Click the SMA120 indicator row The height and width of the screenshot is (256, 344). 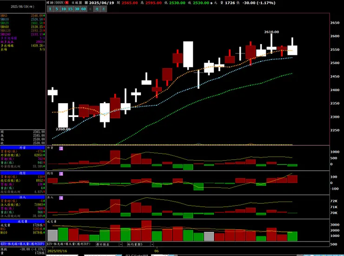click(23, 31)
